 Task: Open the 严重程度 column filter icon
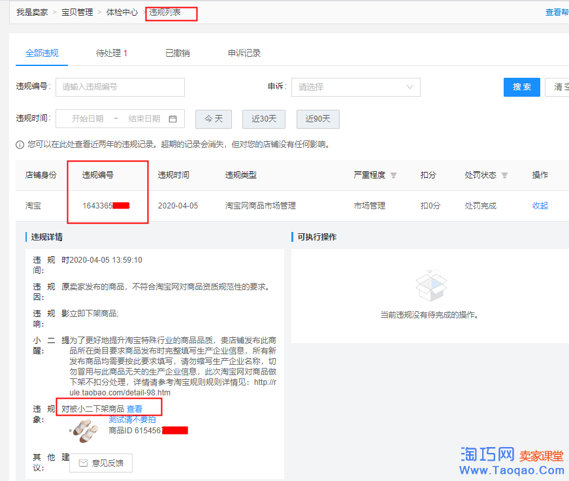393,176
